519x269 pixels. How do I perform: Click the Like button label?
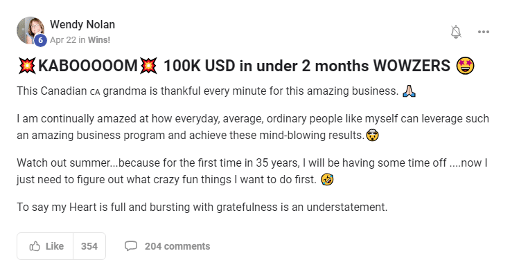click(x=55, y=246)
